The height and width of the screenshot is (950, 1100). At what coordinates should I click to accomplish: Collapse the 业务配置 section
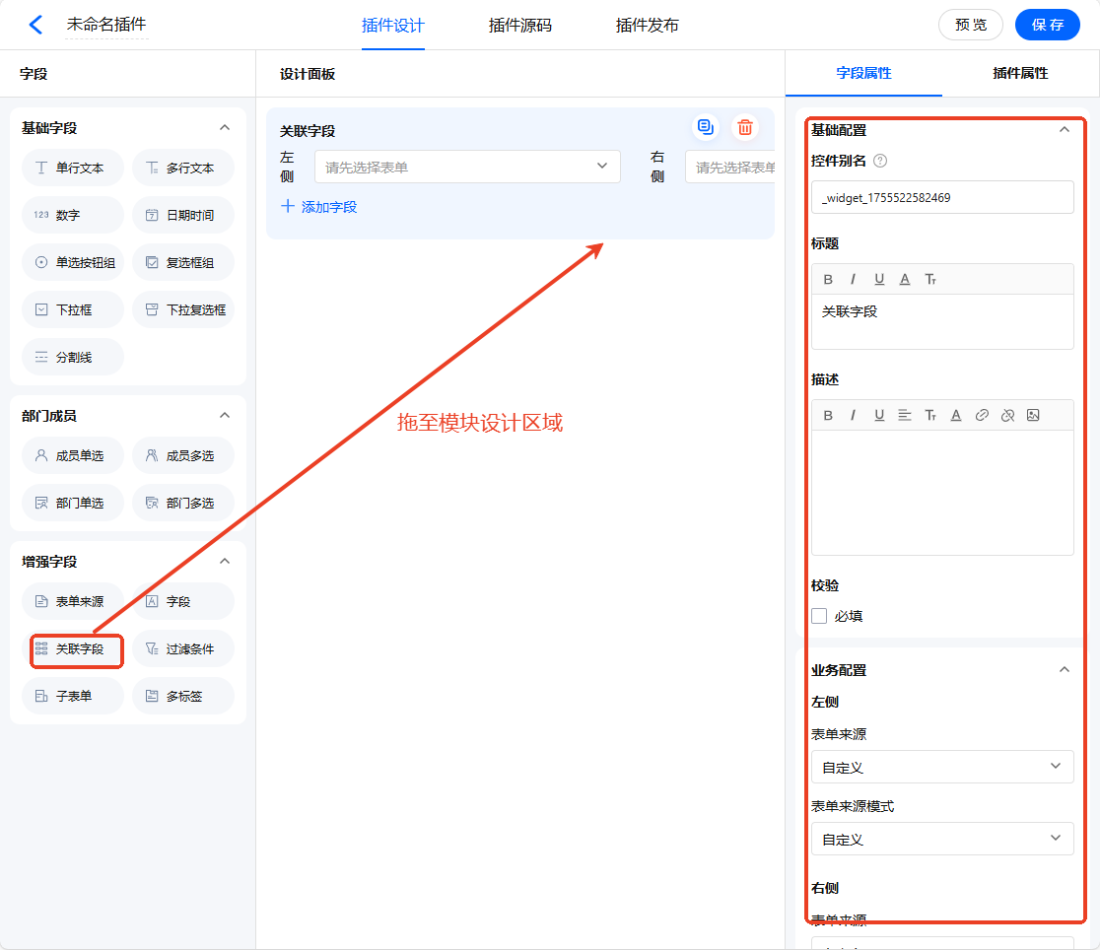pyautogui.click(x=1064, y=670)
